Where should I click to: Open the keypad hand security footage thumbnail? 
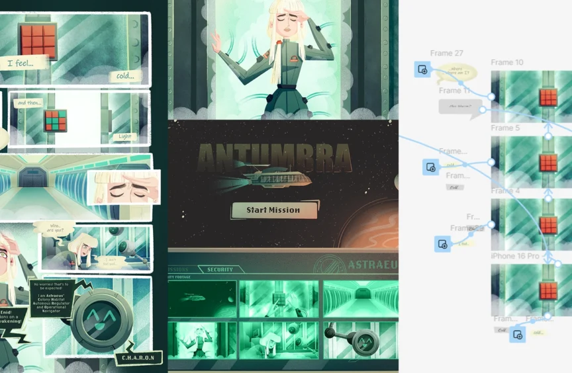click(x=279, y=299)
